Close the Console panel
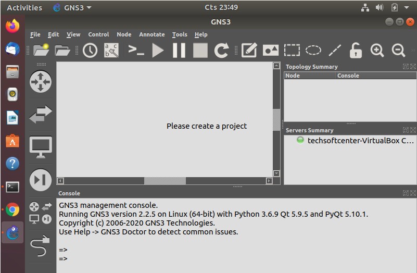Screen dimensions: 417x273 pyautogui.click(x=413, y=193)
